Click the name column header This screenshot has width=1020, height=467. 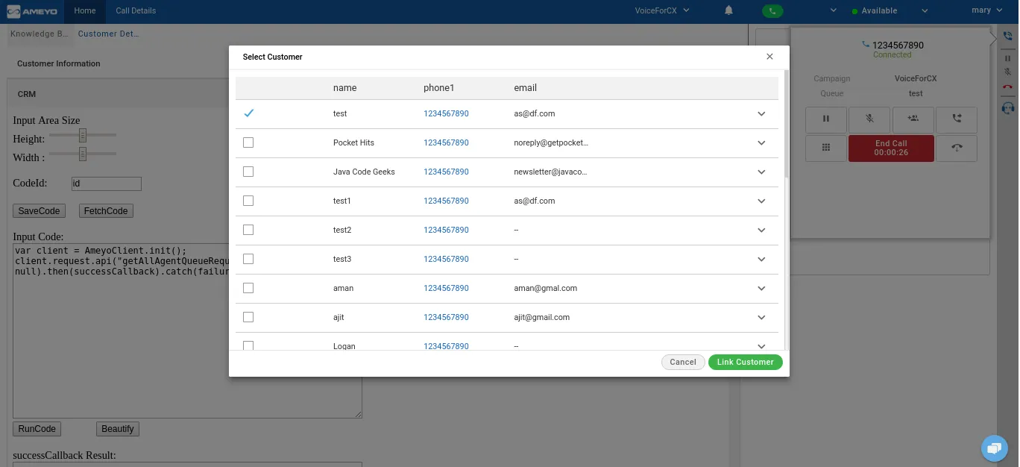click(x=344, y=88)
